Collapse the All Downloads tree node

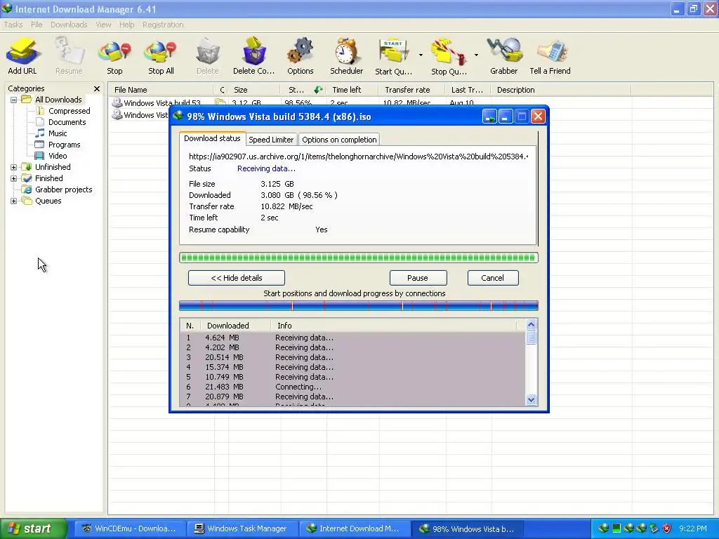point(14,100)
